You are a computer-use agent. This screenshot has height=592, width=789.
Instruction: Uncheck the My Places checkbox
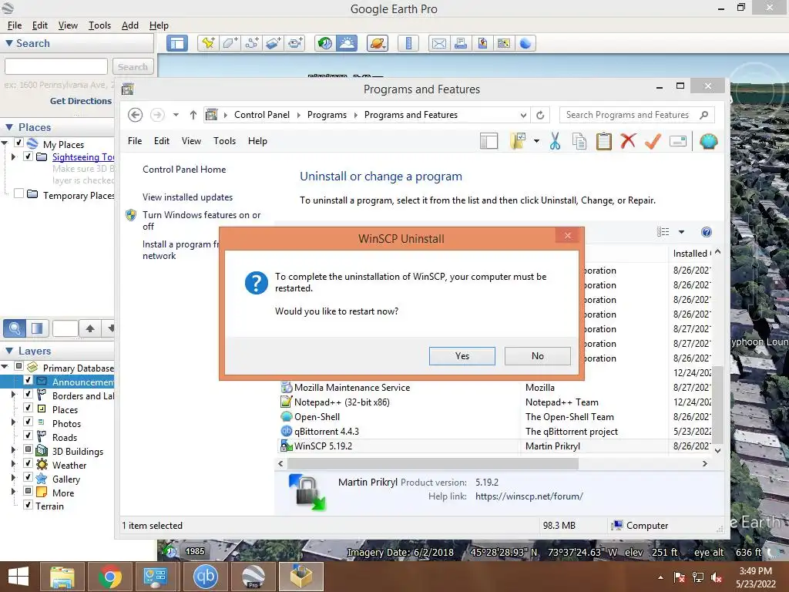coord(18,143)
